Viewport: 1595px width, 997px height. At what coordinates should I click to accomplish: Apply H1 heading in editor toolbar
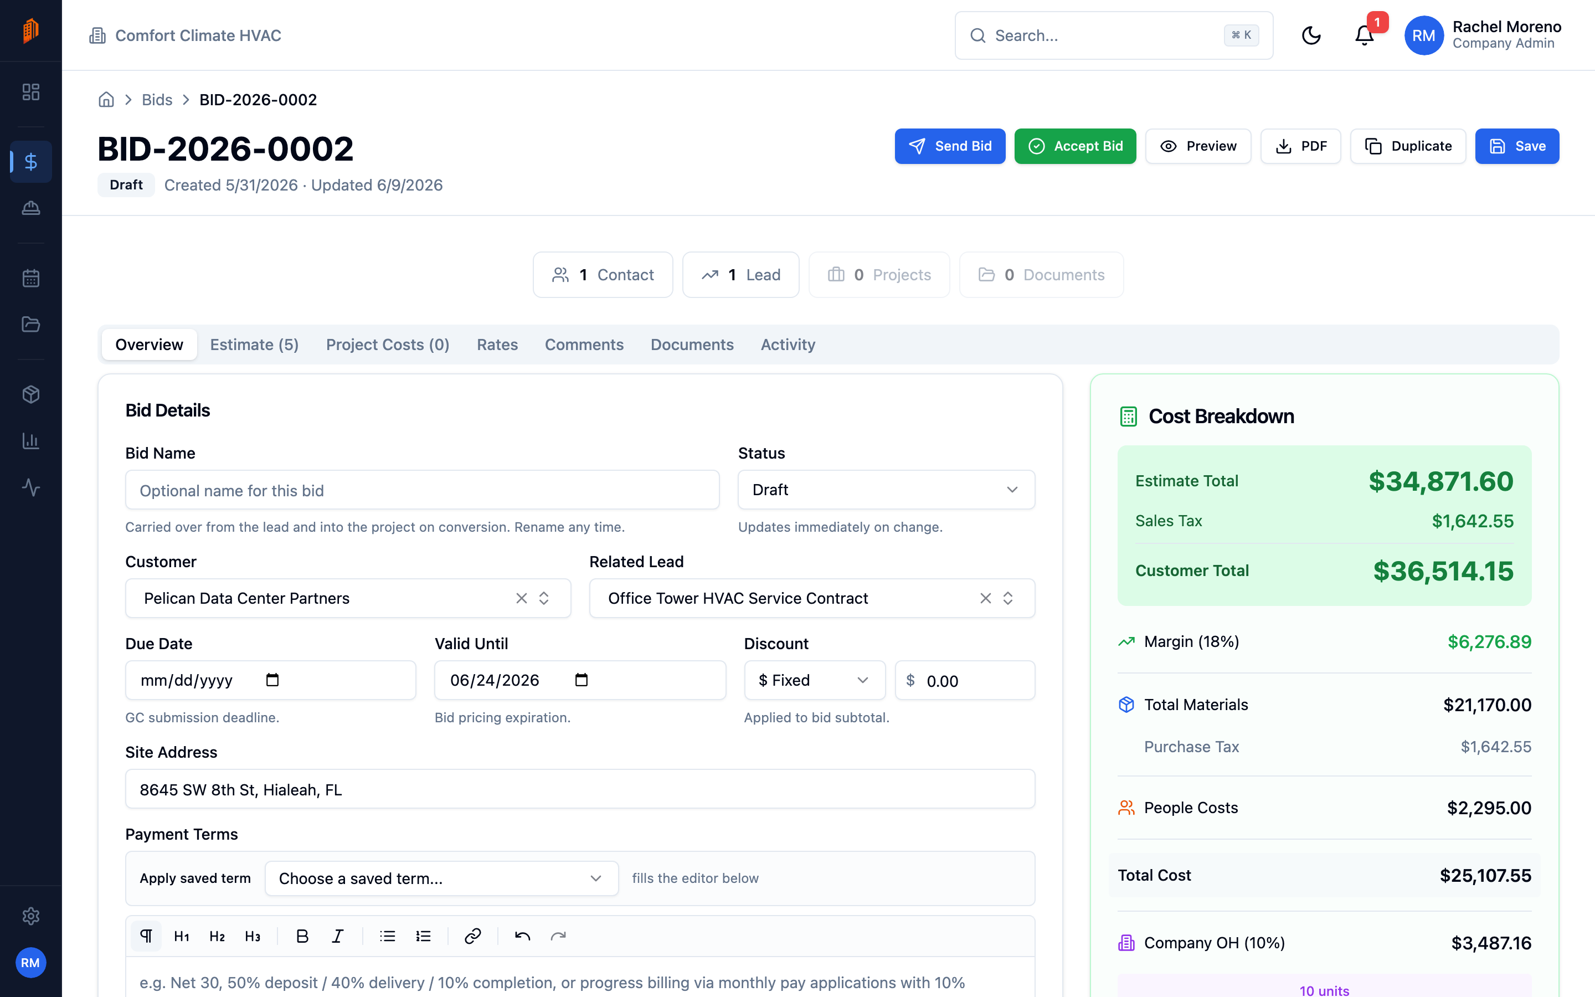pyautogui.click(x=182, y=936)
